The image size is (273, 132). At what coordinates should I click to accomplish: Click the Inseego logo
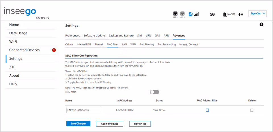[x=20, y=11]
